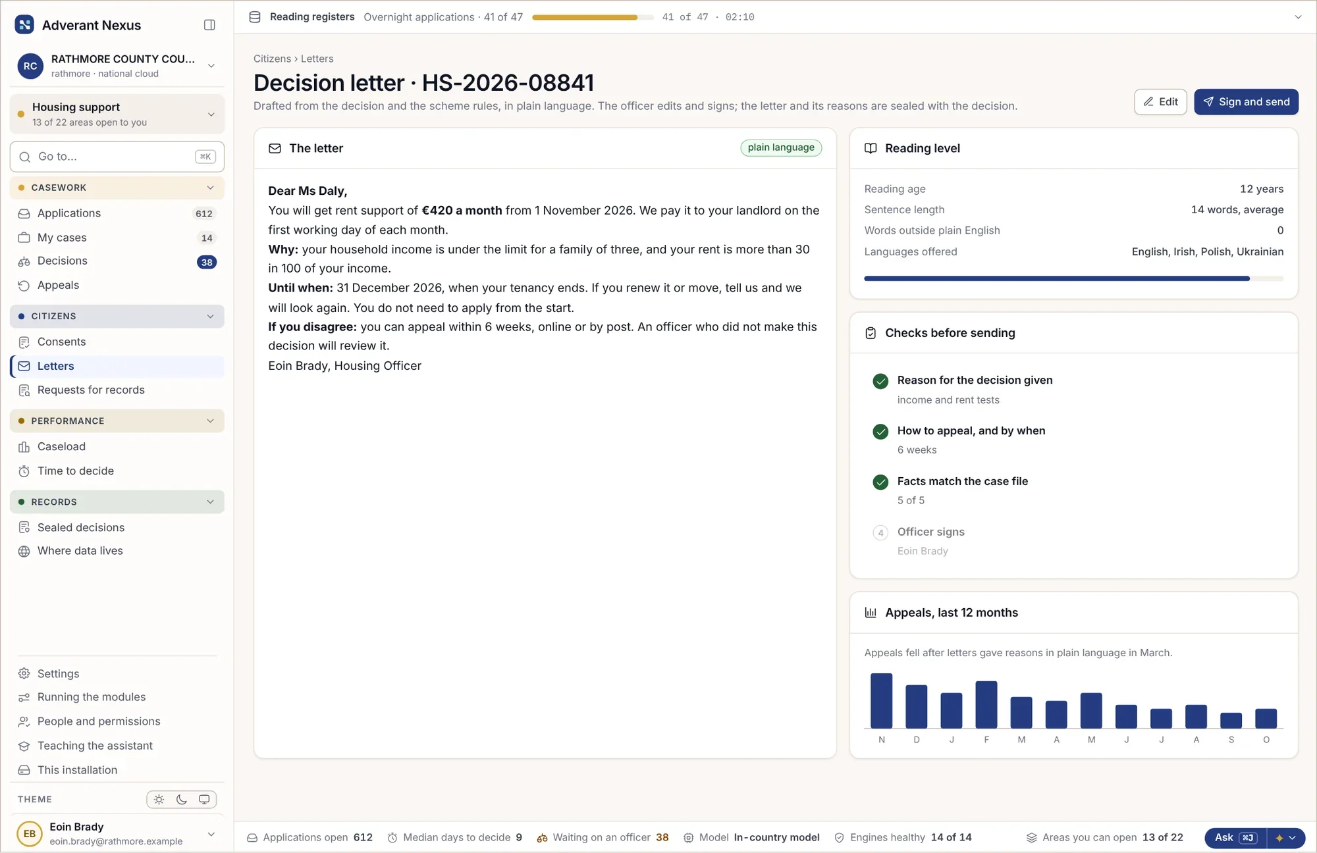The image size is (1317, 853).
Task: Click the Time to decide clock icon
Action: tap(24, 471)
